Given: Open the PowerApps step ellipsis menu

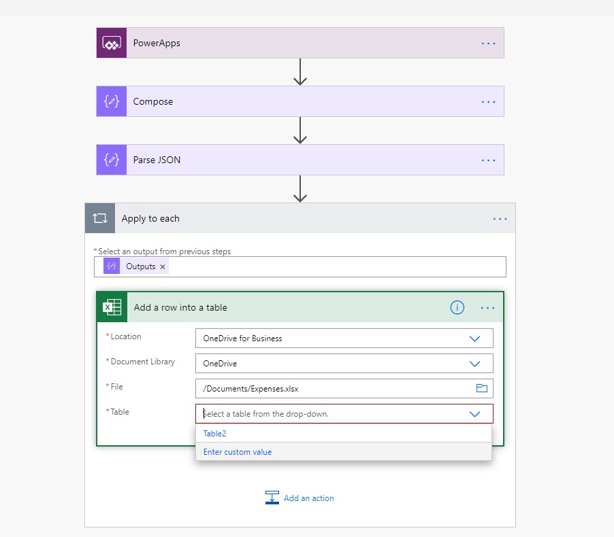Looking at the screenshot, I should click(489, 43).
